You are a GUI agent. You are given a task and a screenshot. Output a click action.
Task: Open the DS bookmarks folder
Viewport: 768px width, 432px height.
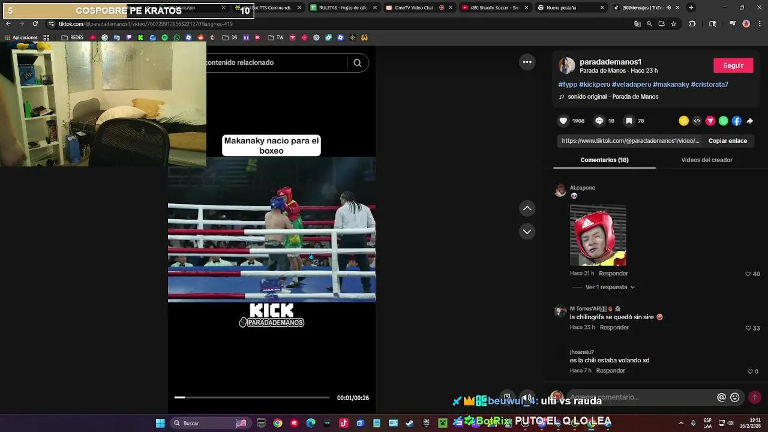(x=230, y=37)
